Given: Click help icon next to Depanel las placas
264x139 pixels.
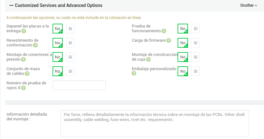Looking at the screenshot, I should tap(24, 31).
